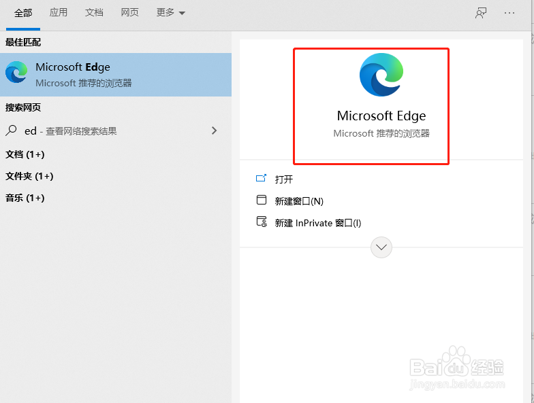Expand web search results arrow for ed

tap(214, 130)
